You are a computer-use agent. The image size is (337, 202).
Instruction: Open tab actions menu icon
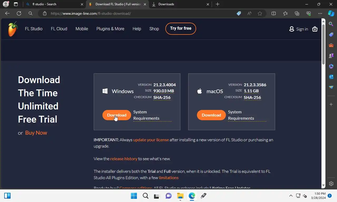click(x=16, y=4)
